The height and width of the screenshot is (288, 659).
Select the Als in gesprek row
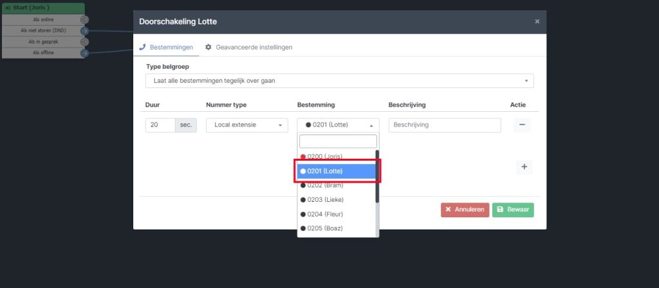(43, 42)
